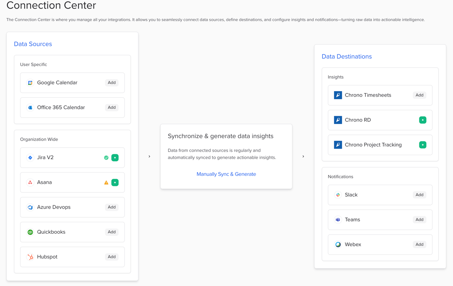This screenshot has width=453, height=286.
Task: Click the Asana logo icon
Action: tap(30, 183)
